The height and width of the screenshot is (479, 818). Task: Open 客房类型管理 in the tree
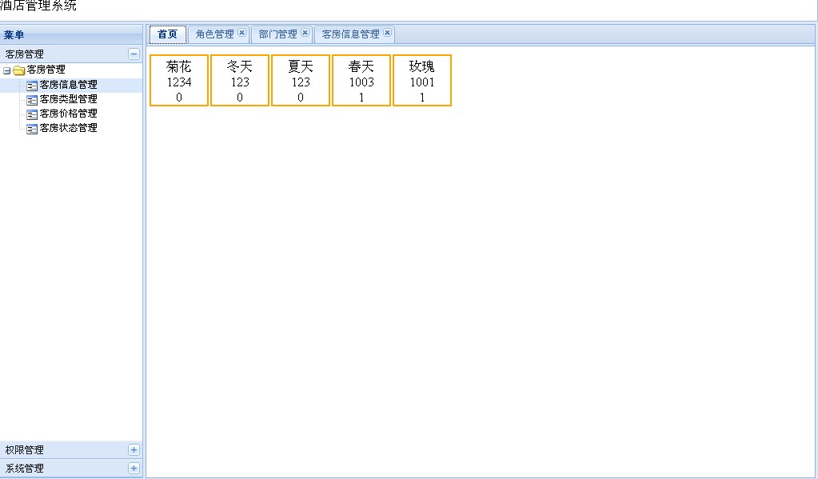tap(68, 99)
